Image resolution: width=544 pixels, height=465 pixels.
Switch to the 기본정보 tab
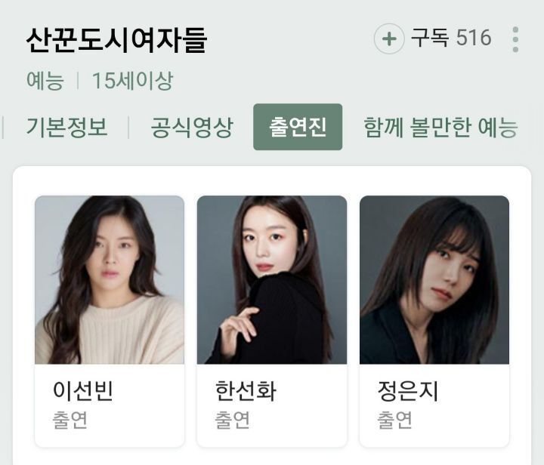tap(67, 127)
